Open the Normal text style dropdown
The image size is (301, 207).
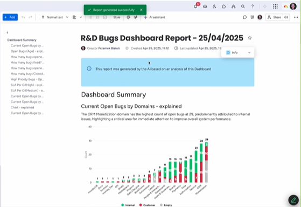coord(55,17)
